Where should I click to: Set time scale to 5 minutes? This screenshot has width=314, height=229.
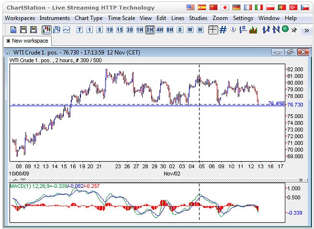coord(99,30)
